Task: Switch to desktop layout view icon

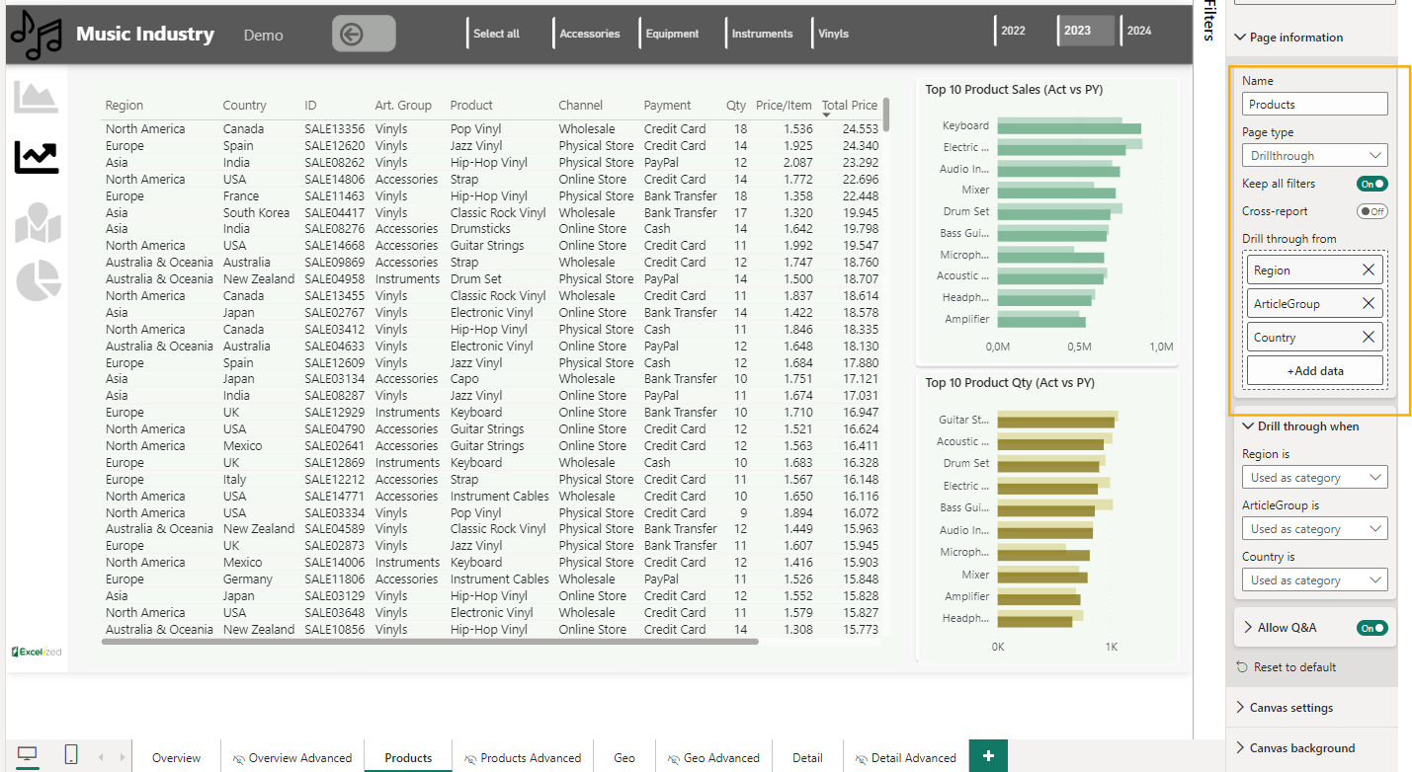Action: point(28,755)
